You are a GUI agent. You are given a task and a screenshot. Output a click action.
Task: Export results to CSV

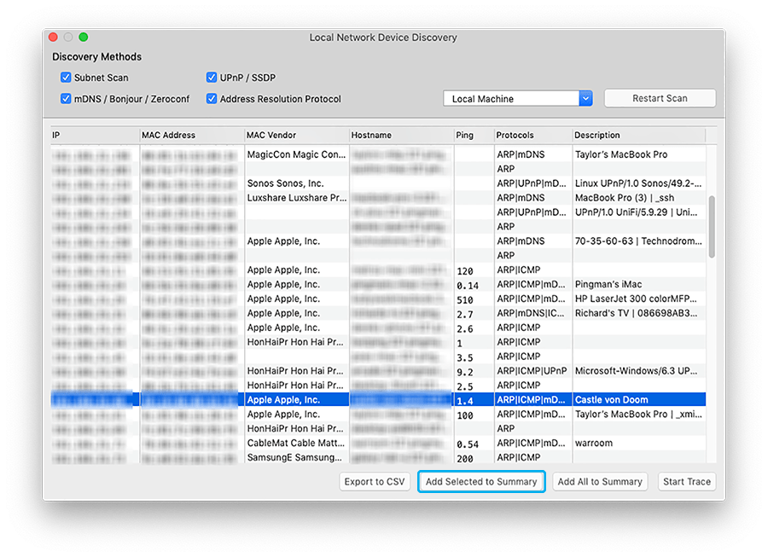click(375, 481)
